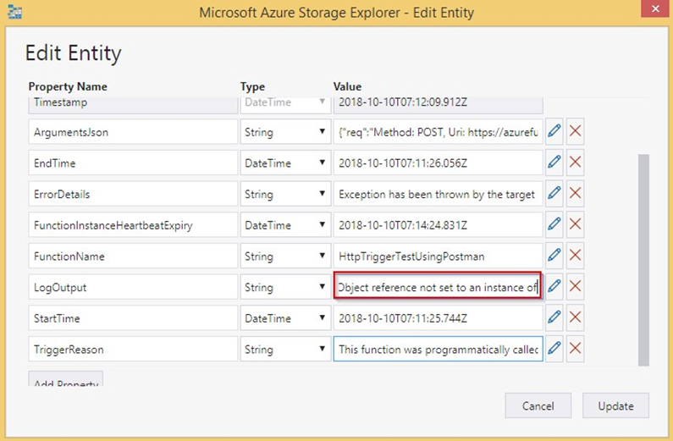Delete the LogOutput property with red X
Image resolution: width=673 pixels, height=441 pixels.
(x=576, y=287)
